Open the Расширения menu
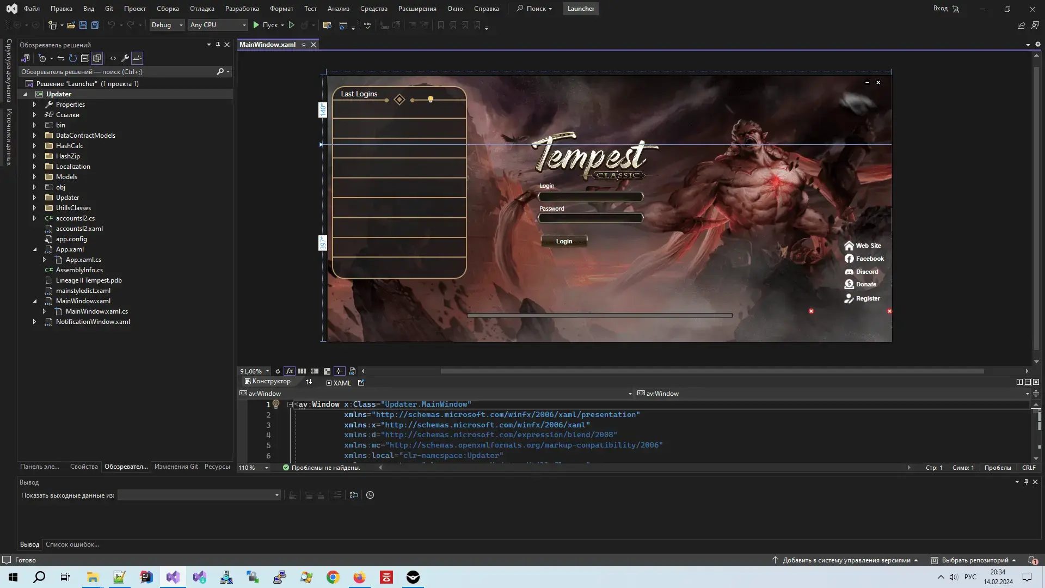The height and width of the screenshot is (588, 1045). tap(417, 9)
